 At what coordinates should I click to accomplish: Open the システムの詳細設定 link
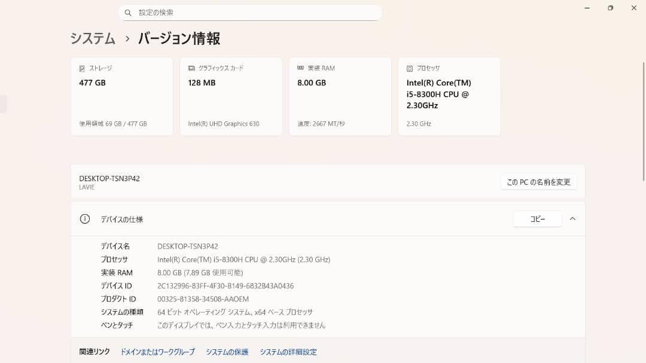coord(289,352)
